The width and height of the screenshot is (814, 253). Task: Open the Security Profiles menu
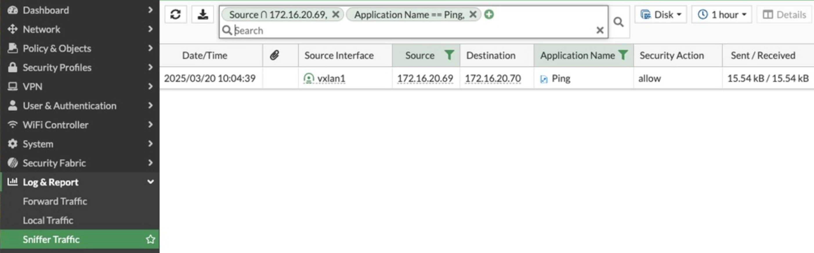click(x=79, y=67)
